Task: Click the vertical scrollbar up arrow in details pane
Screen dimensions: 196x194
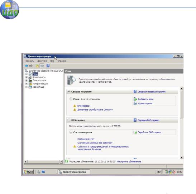Action: click(x=182, y=88)
